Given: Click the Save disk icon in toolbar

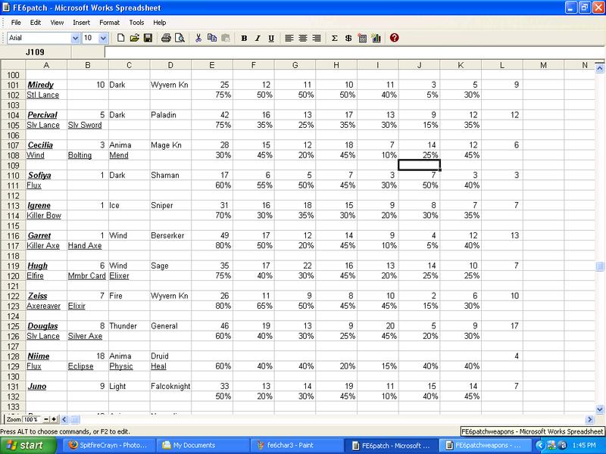Looking at the screenshot, I should pos(148,38).
